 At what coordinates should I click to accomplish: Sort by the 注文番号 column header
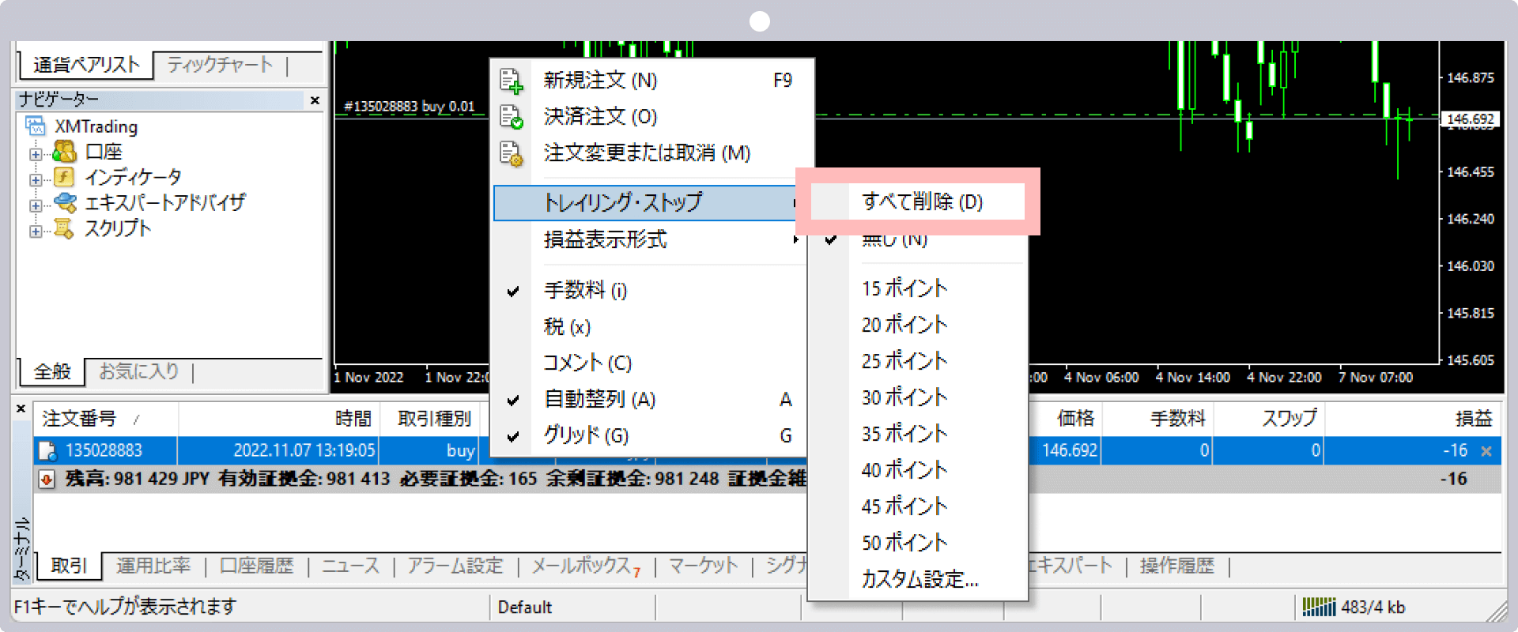click(106, 419)
